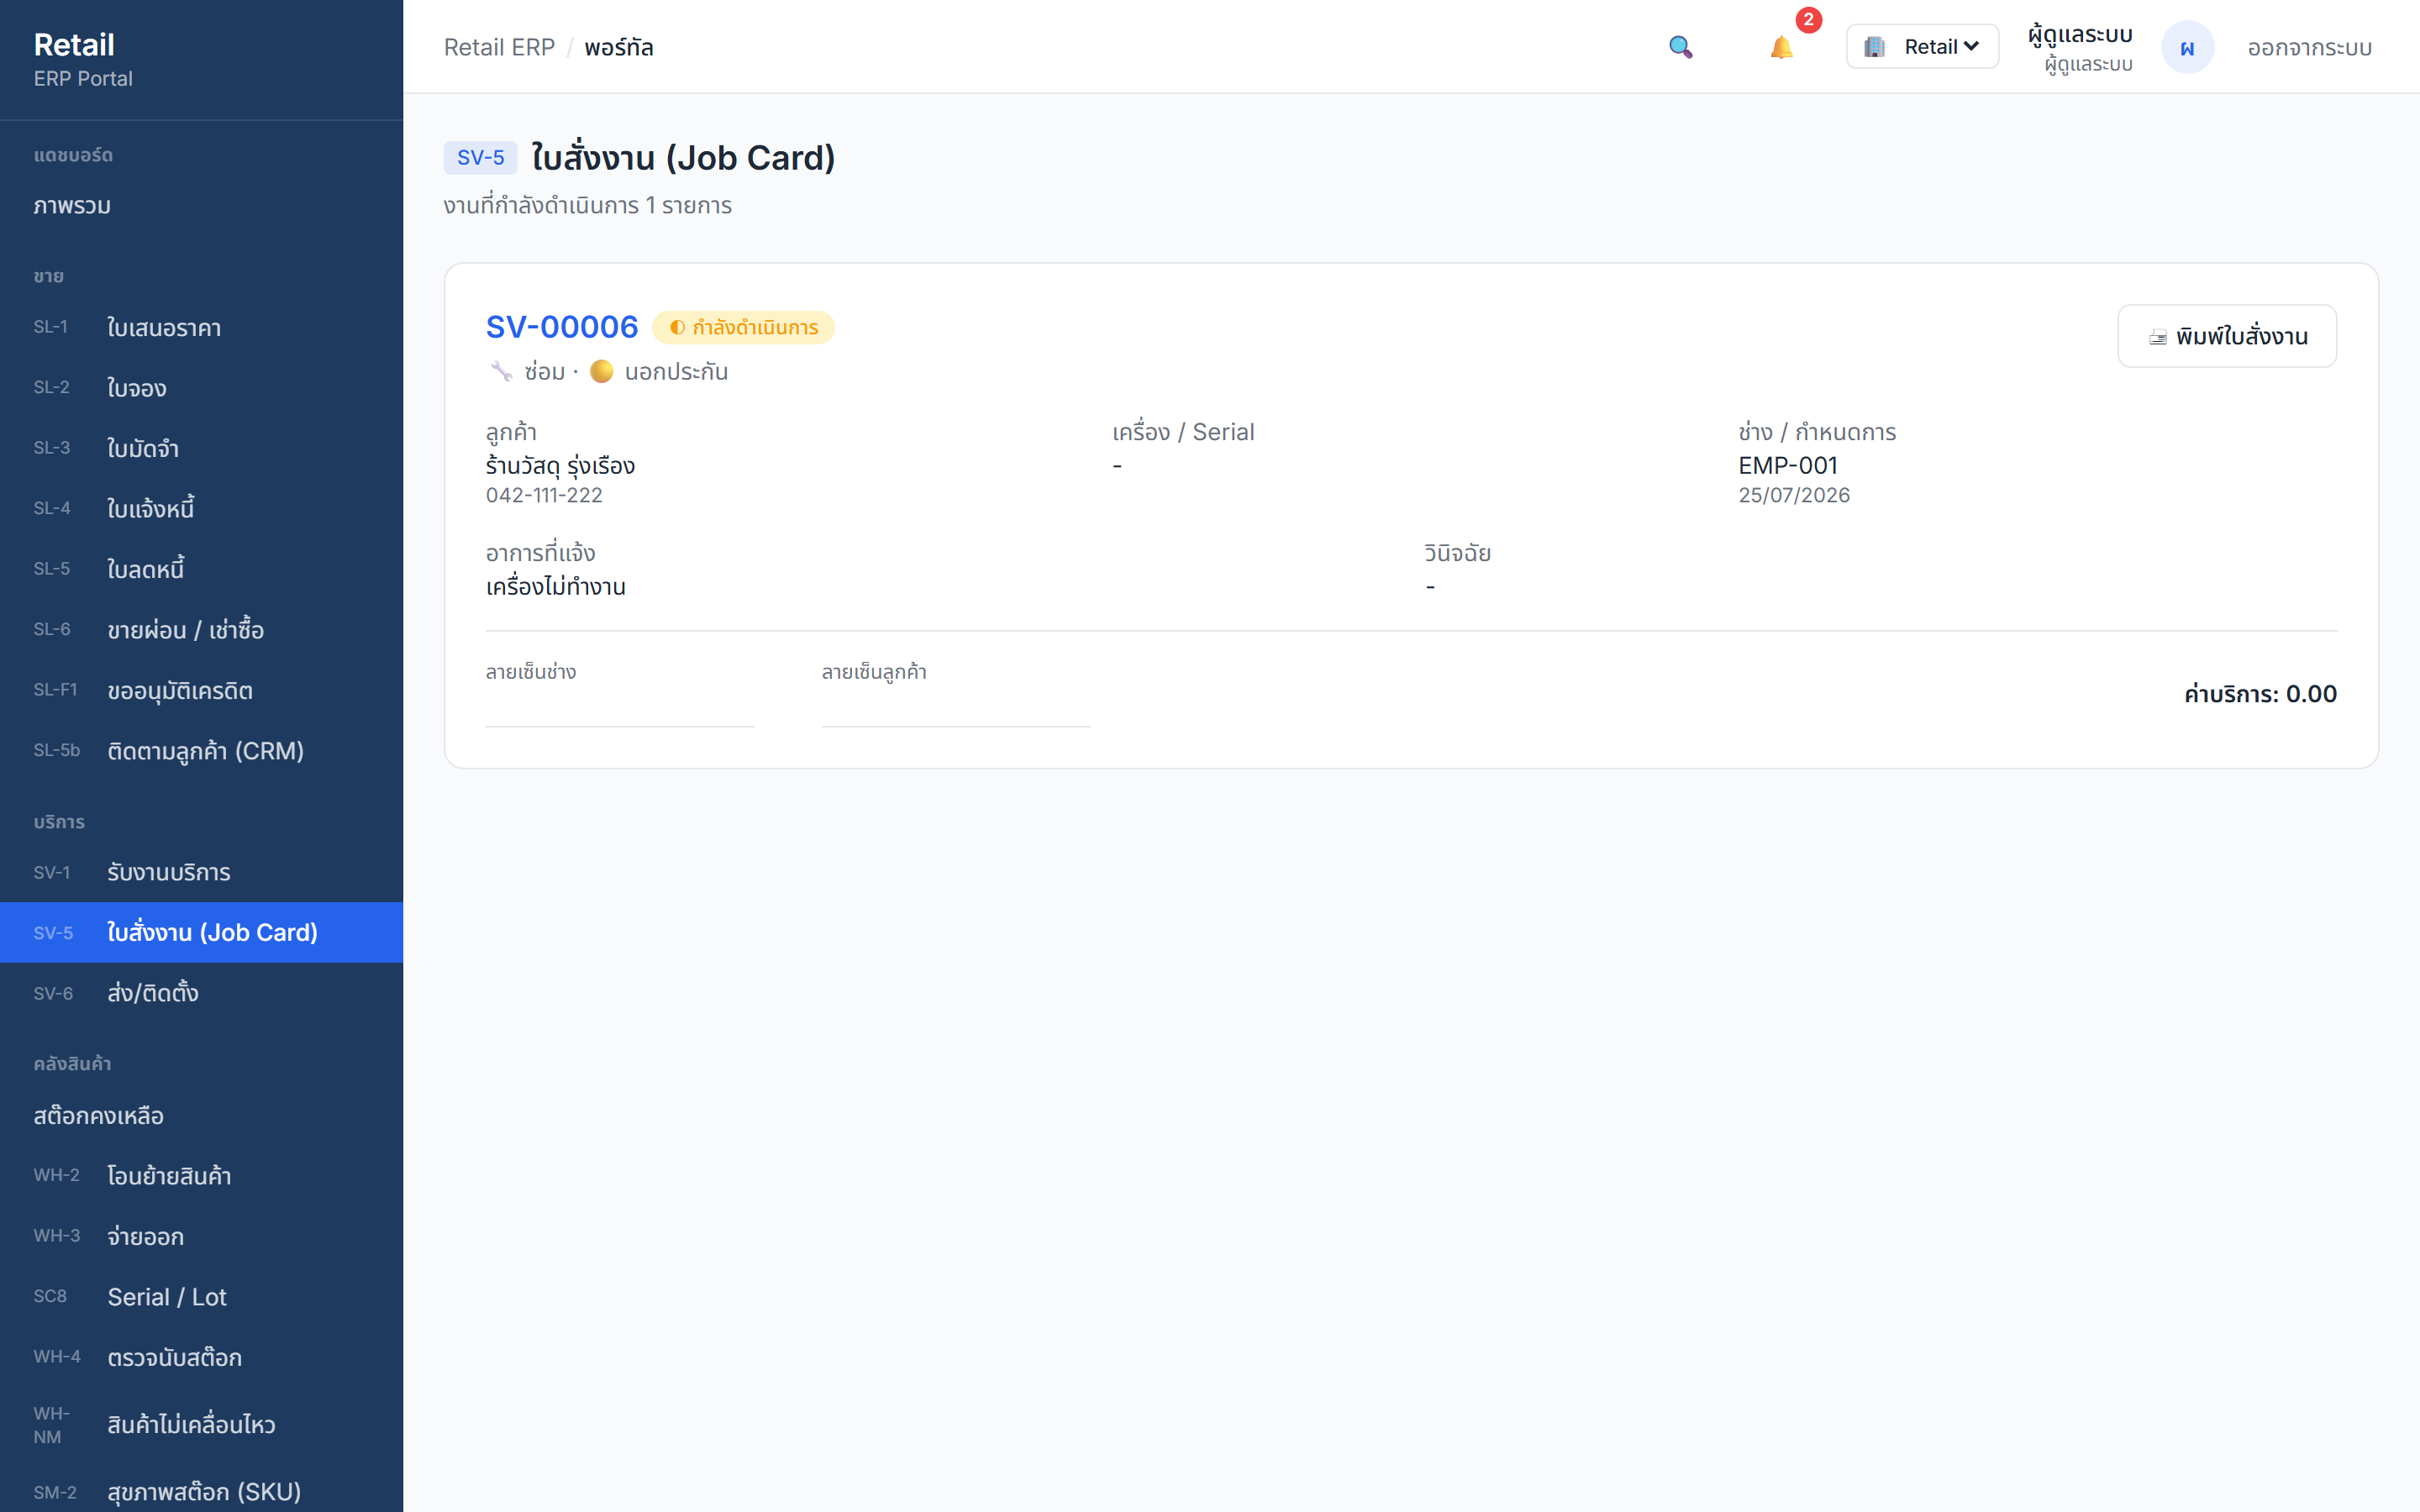
Task: Open ใบแจ้งหนี้ (SL-4) menu
Action: pos(201,509)
